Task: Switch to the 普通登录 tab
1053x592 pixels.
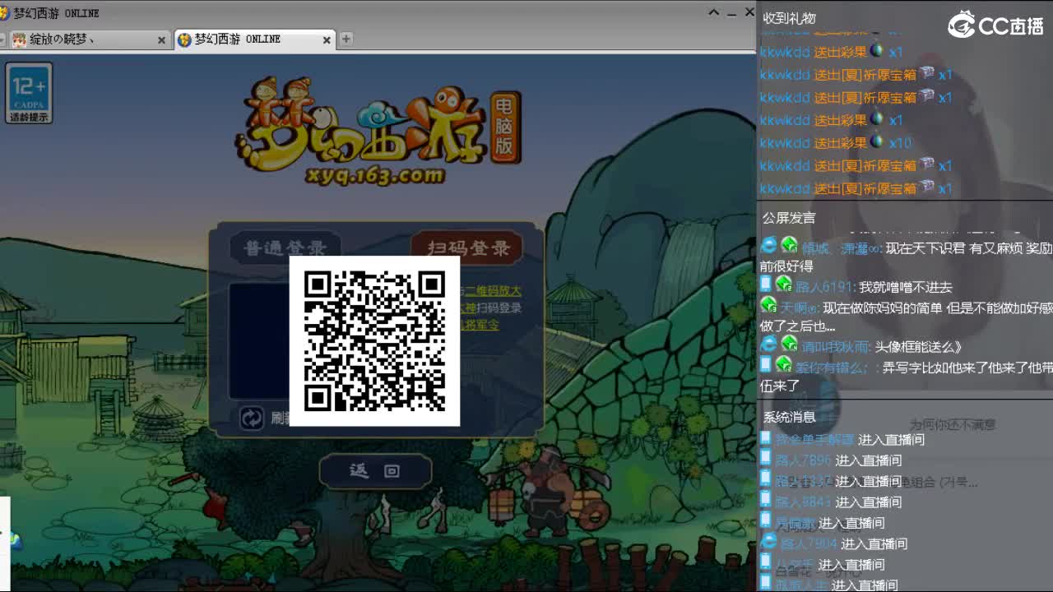Action: (x=285, y=247)
